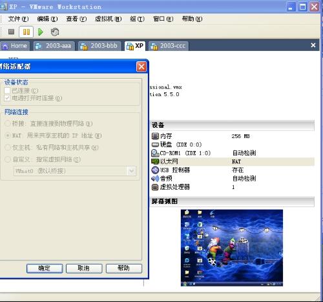Click the 硬盘 (IDE 0:0) label
Image resolution: width=323 pixels, height=302 pixels.
pos(181,145)
